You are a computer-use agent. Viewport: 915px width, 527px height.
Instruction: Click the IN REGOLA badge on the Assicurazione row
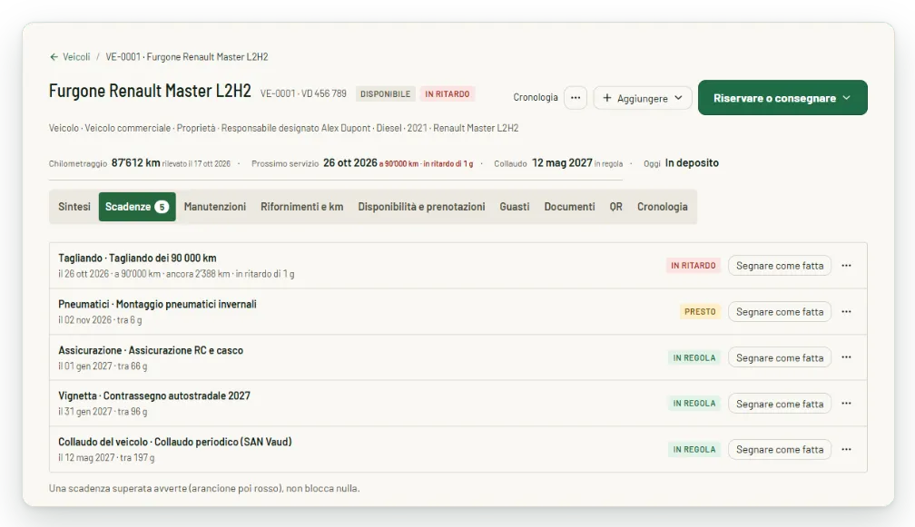point(694,358)
